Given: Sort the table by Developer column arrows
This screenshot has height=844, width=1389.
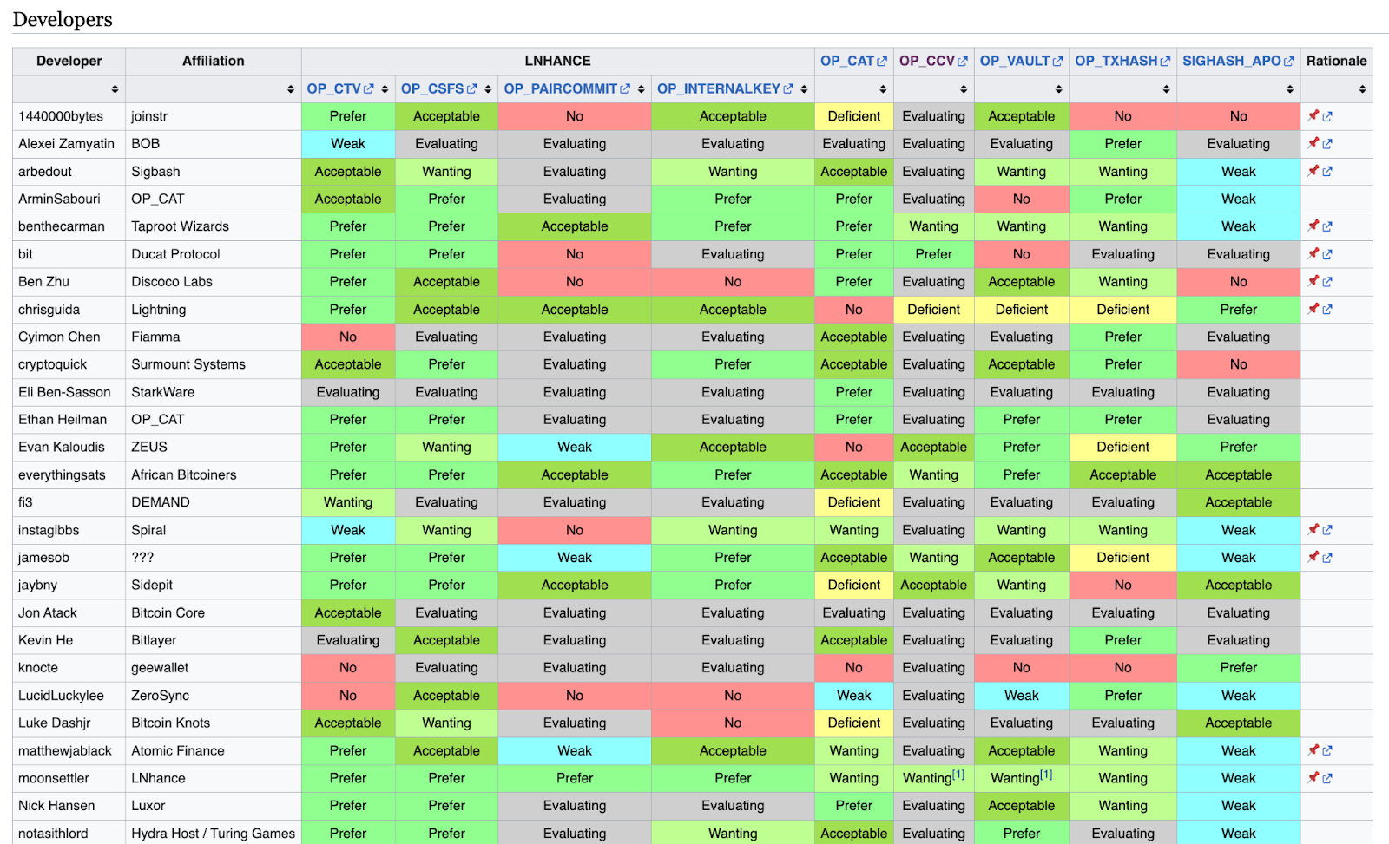Looking at the screenshot, I should pyautogui.click(x=115, y=89).
